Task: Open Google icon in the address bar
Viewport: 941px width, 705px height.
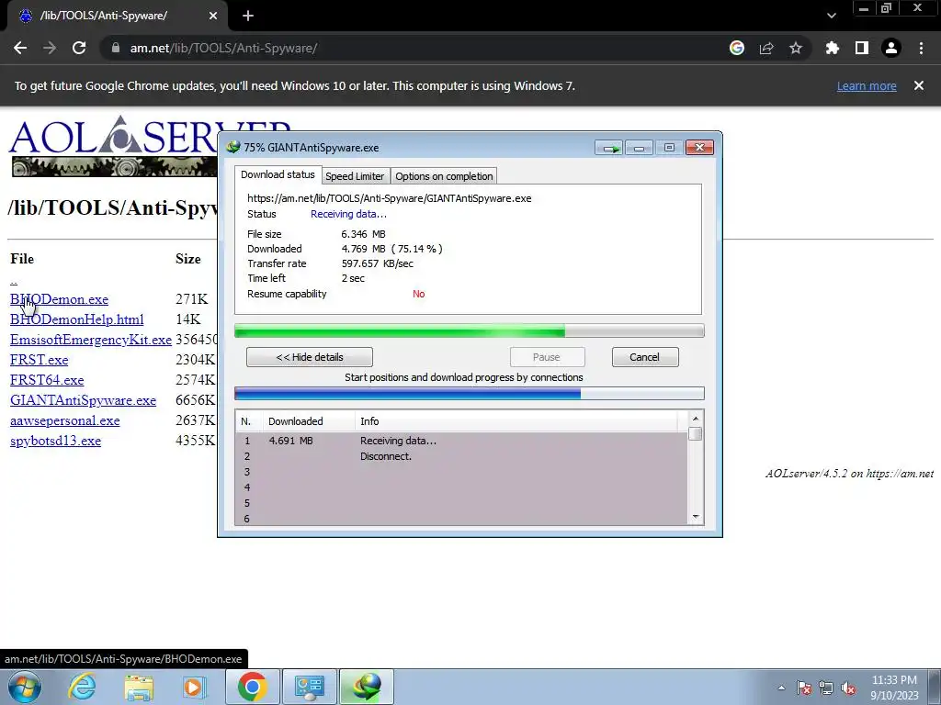Action: [x=737, y=48]
